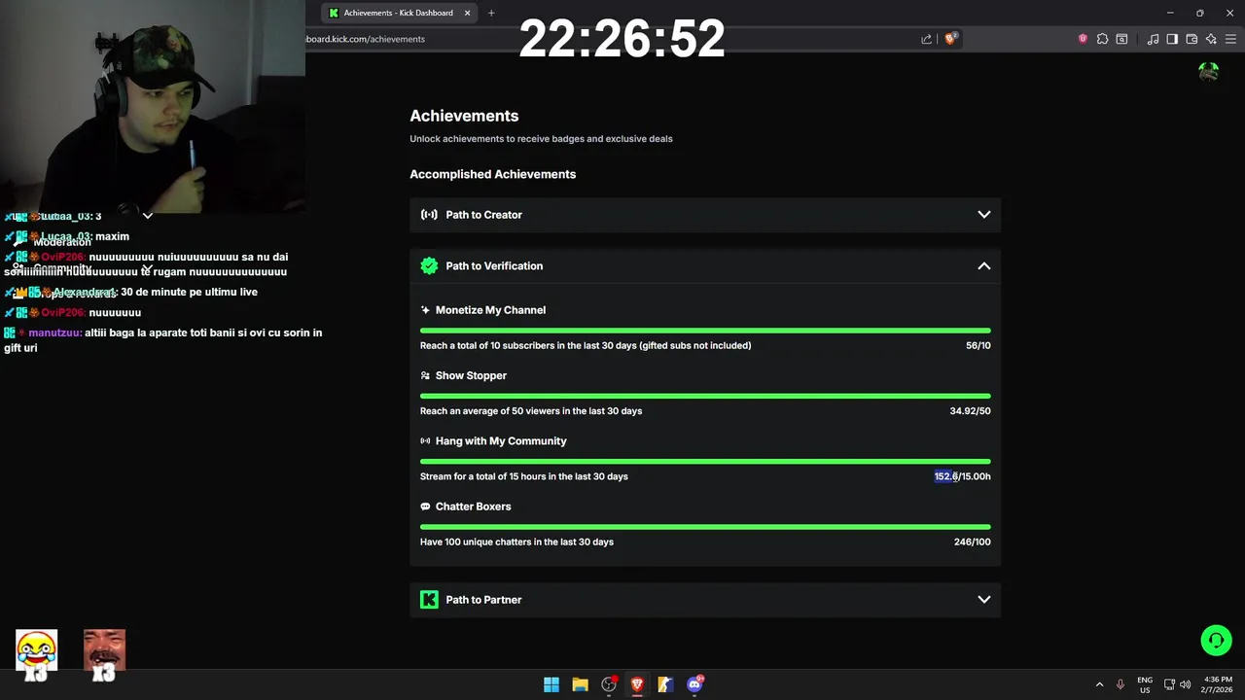The height and width of the screenshot is (700, 1245).
Task: Click the highlighted 152.6/15.00h stream hours value
Action: (x=962, y=476)
